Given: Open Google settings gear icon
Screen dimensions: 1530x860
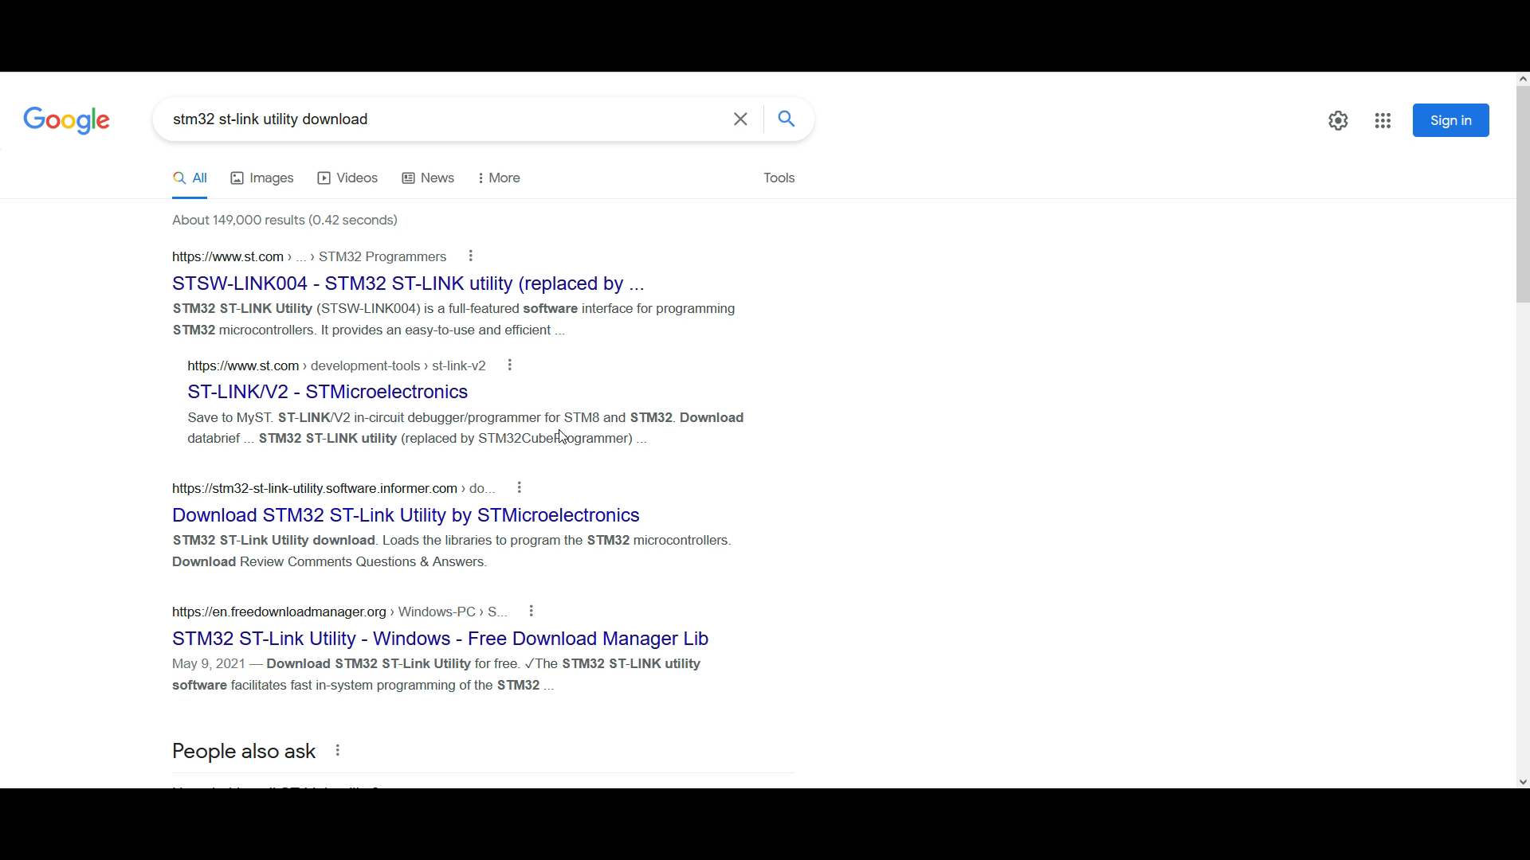Looking at the screenshot, I should (1338, 120).
